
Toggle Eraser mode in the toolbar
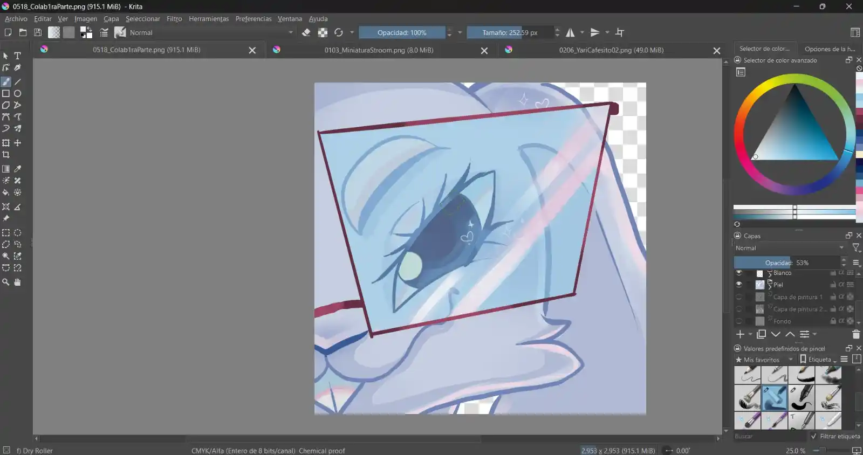pos(306,32)
